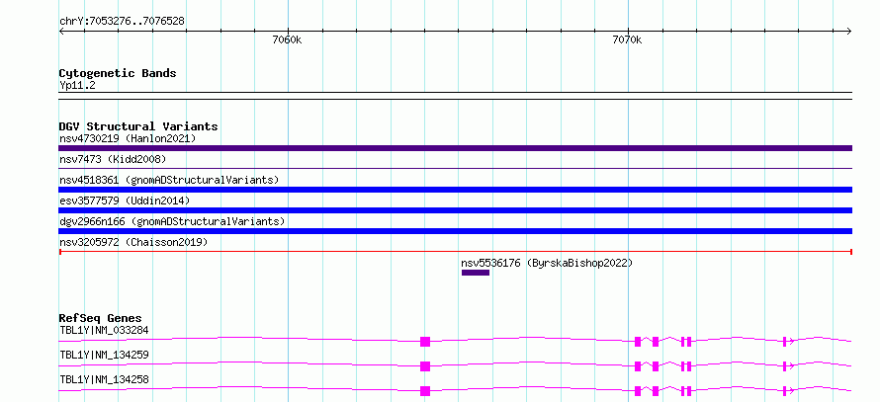The height and width of the screenshot is (402, 880).
Task: Select the nsv4730219 purple variant bar
Action: coord(455,148)
